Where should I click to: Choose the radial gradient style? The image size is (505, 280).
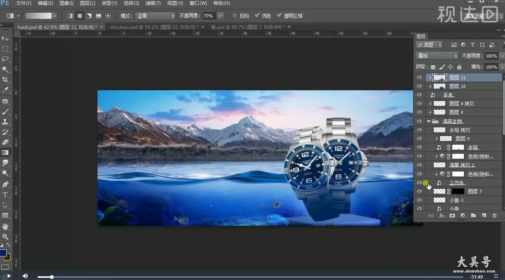[x=79, y=16]
